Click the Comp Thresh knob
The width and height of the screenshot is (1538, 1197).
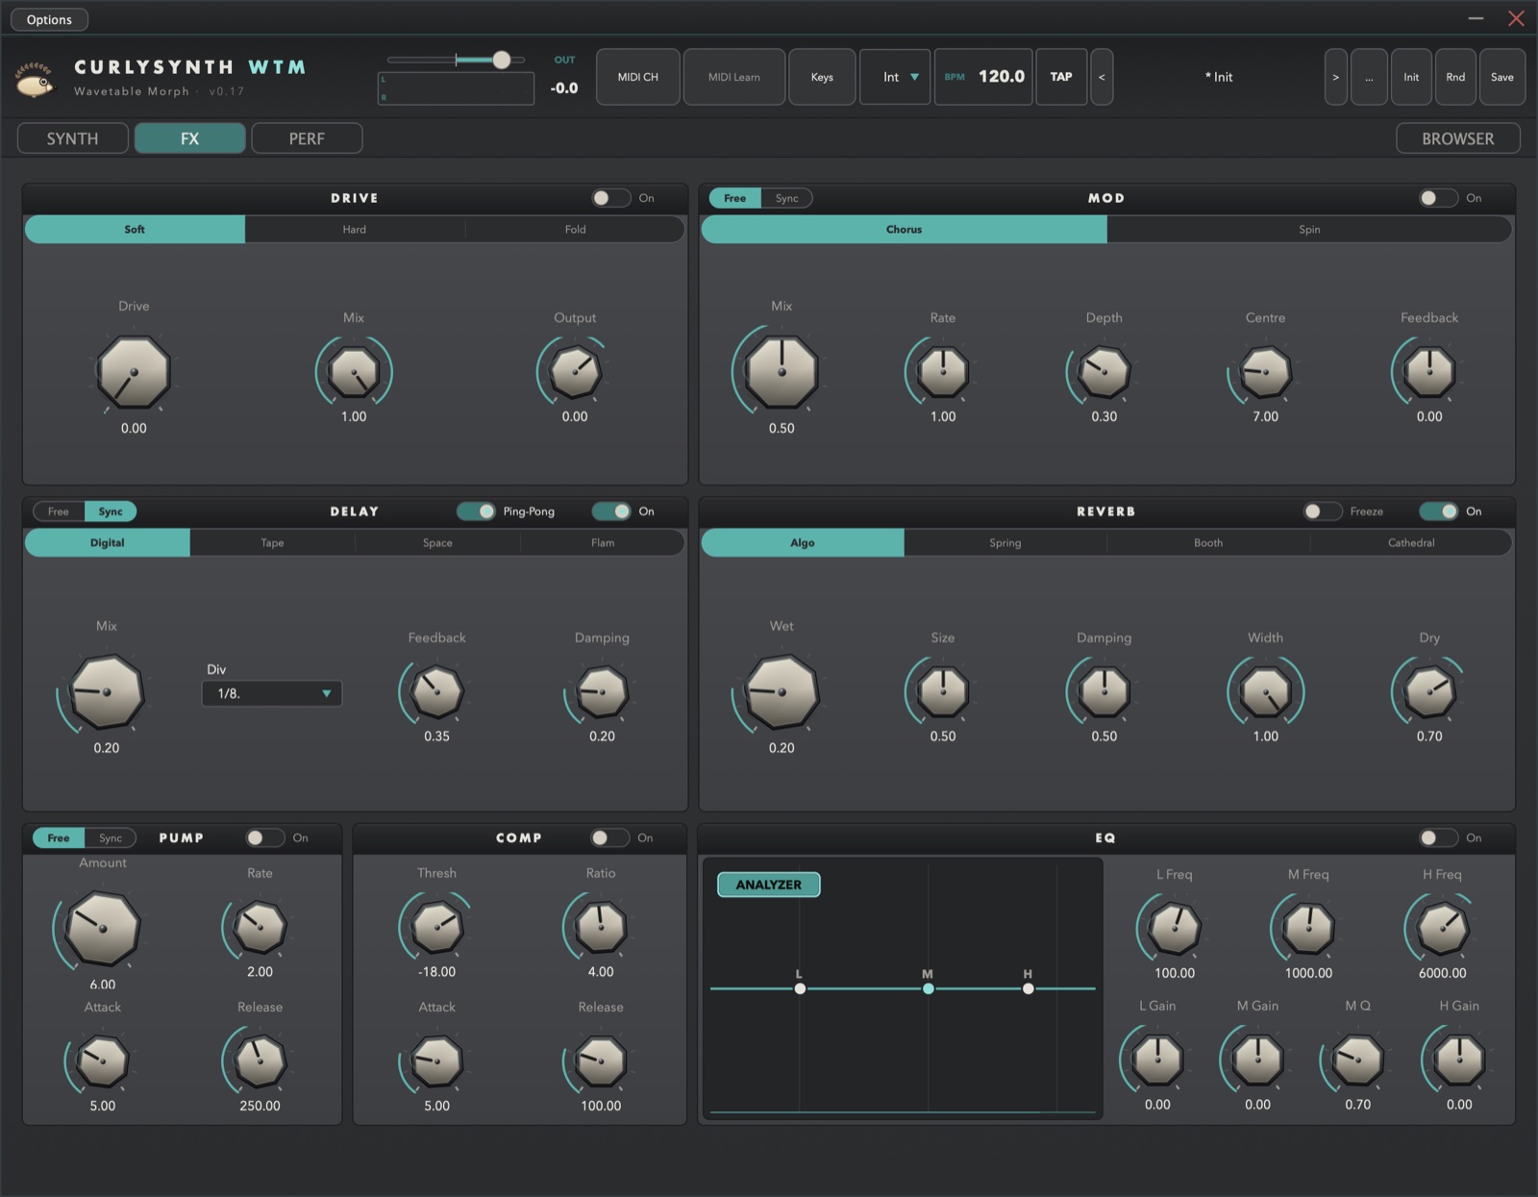[436, 927]
